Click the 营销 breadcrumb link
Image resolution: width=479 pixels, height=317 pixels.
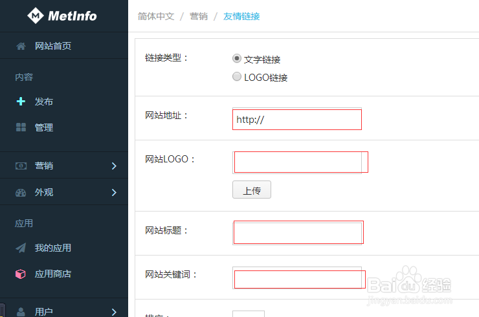coord(199,16)
